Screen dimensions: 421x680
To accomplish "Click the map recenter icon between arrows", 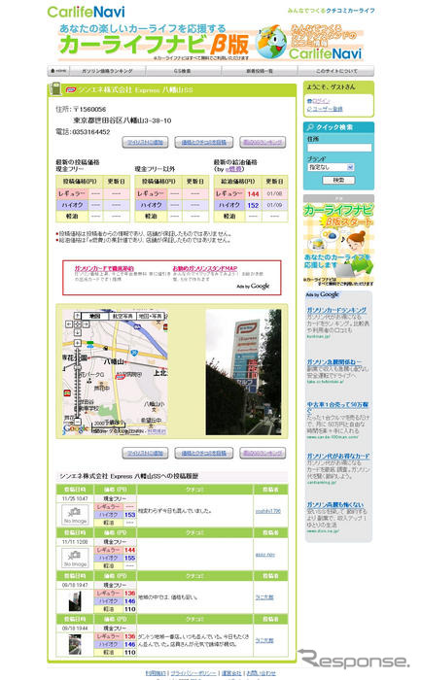I will tap(77, 323).
